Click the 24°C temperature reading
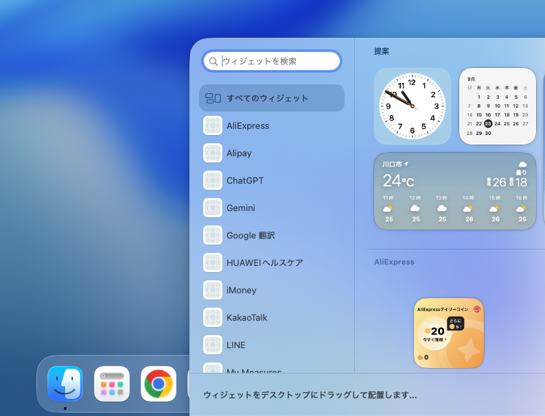This screenshot has width=545, height=416. point(398,181)
